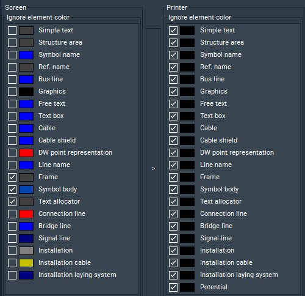Toggle Printer Cable shield checkbox
The image size is (305, 296).
[173, 141]
